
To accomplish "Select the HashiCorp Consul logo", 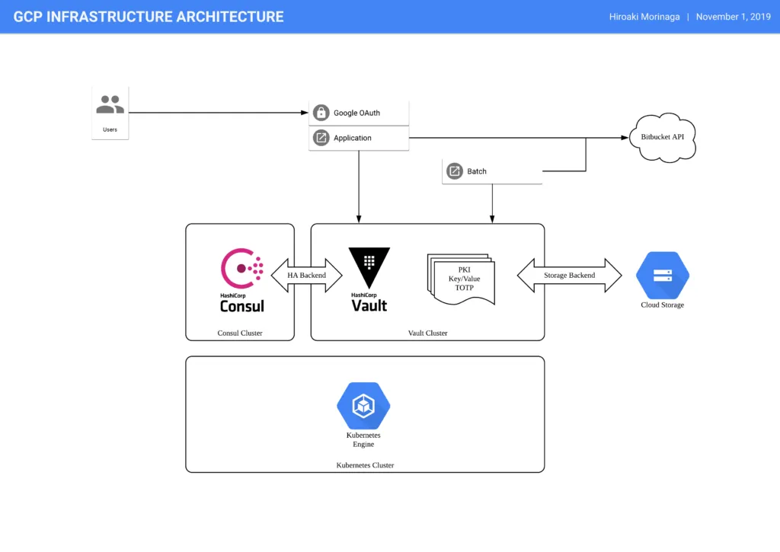I will pyautogui.click(x=242, y=280).
